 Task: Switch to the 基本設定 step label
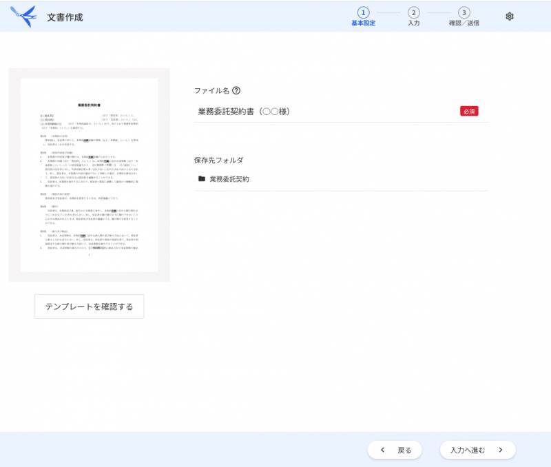[363, 23]
